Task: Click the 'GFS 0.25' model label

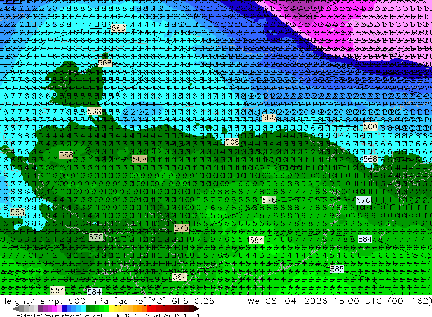Action: [193, 301]
